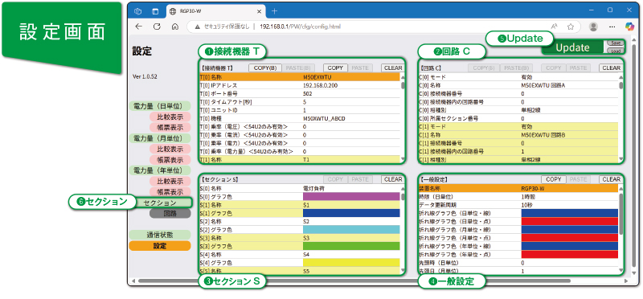Pick the green S[3] グラフ色 swatch
This screenshot has height=299, width=643.
pyautogui.click(x=351, y=247)
